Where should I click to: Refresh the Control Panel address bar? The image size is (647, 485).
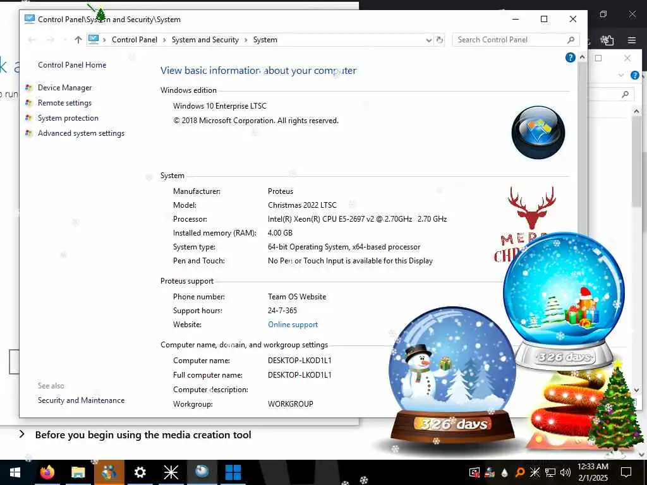[x=440, y=40]
